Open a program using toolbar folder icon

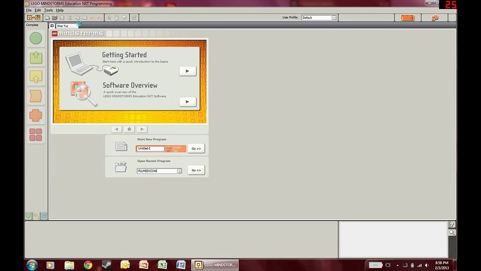tap(55, 18)
